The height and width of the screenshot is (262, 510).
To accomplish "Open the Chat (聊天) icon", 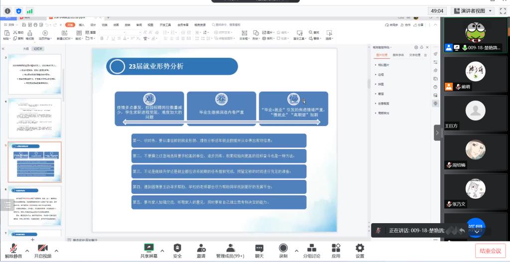I will pos(259,248).
